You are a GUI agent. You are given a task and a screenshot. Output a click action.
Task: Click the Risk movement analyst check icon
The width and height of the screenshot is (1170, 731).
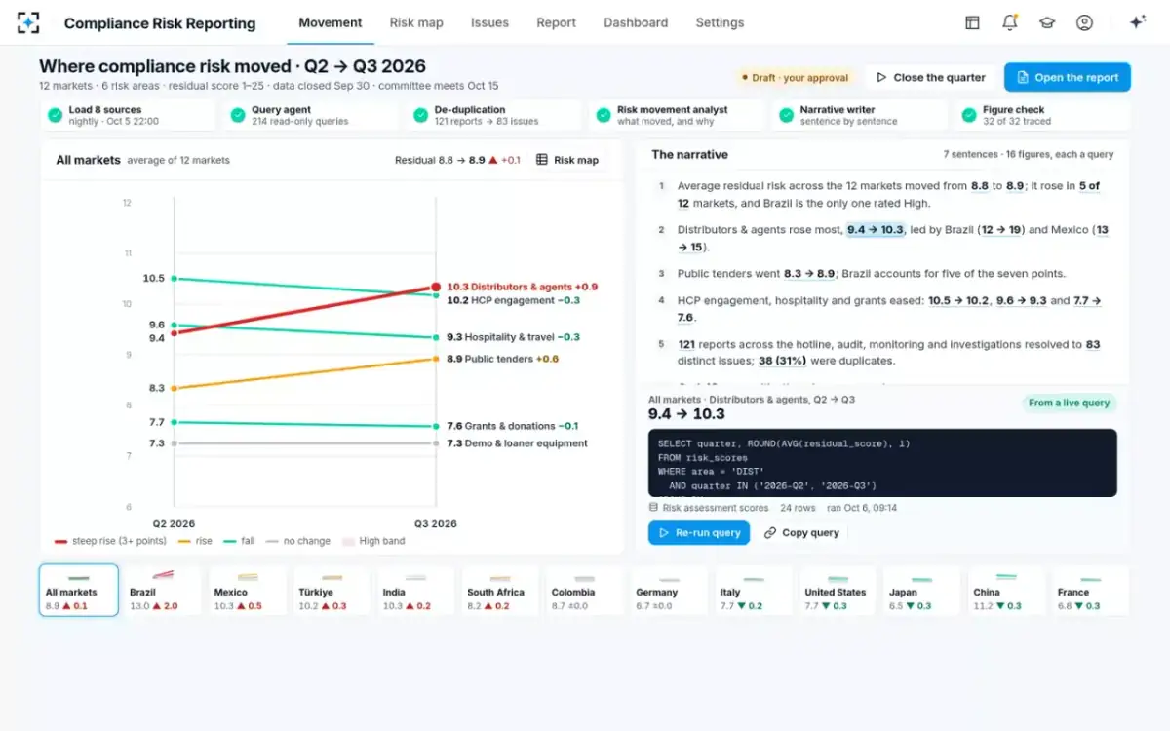point(604,115)
